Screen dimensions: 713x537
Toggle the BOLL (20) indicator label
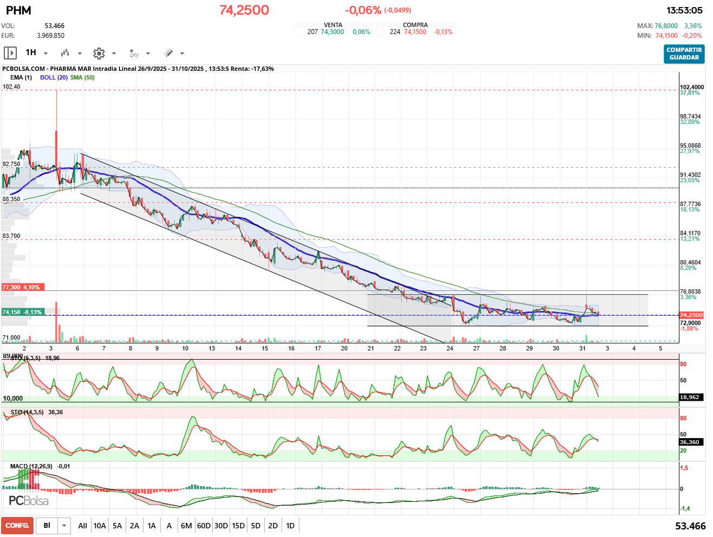point(54,77)
